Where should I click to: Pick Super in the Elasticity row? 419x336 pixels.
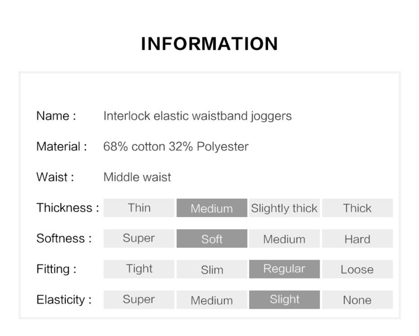pyautogui.click(x=139, y=300)
